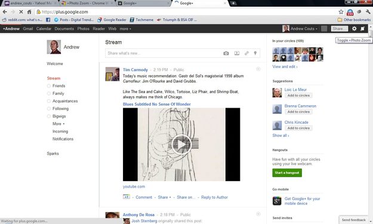Open the browser home page icon

[29, 12]
